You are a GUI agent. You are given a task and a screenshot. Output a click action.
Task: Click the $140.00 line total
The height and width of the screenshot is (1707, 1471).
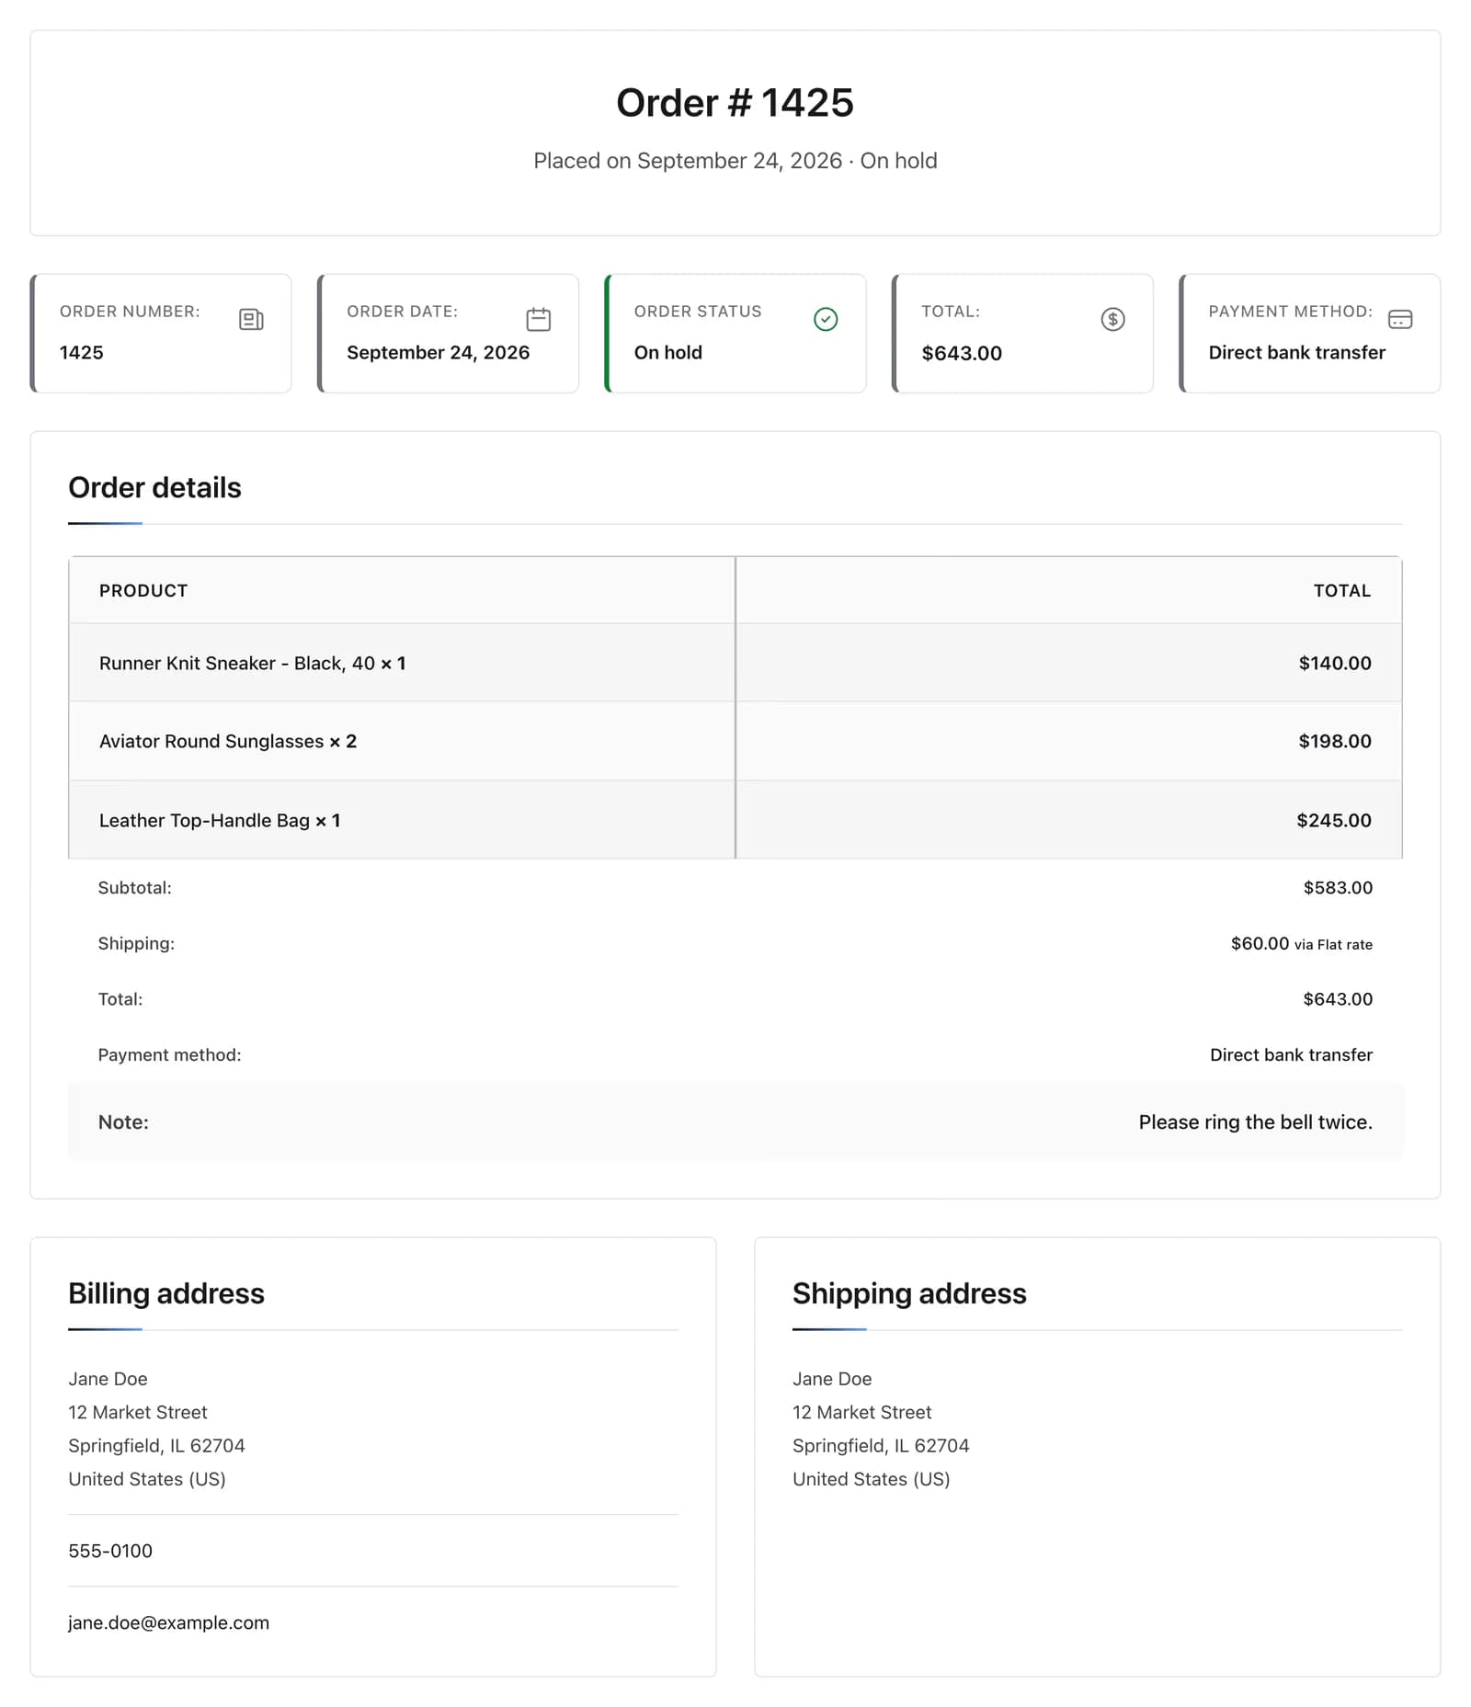[x=1335, y=663]
